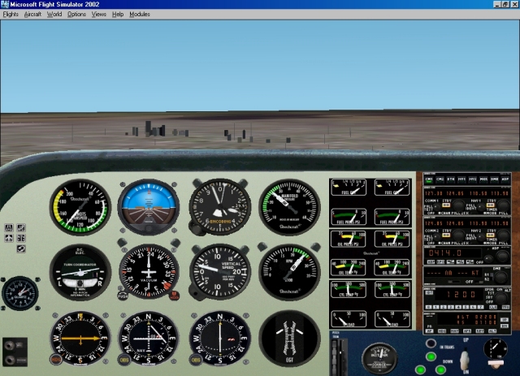Turn the COMM1 frequency tuning knob

click(x=459, y=206)
